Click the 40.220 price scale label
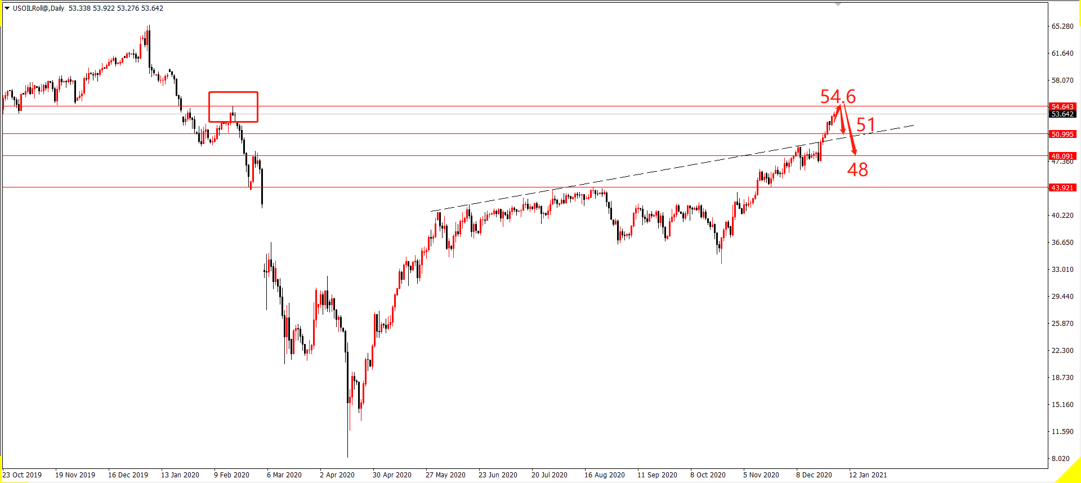 point(1062,216)
